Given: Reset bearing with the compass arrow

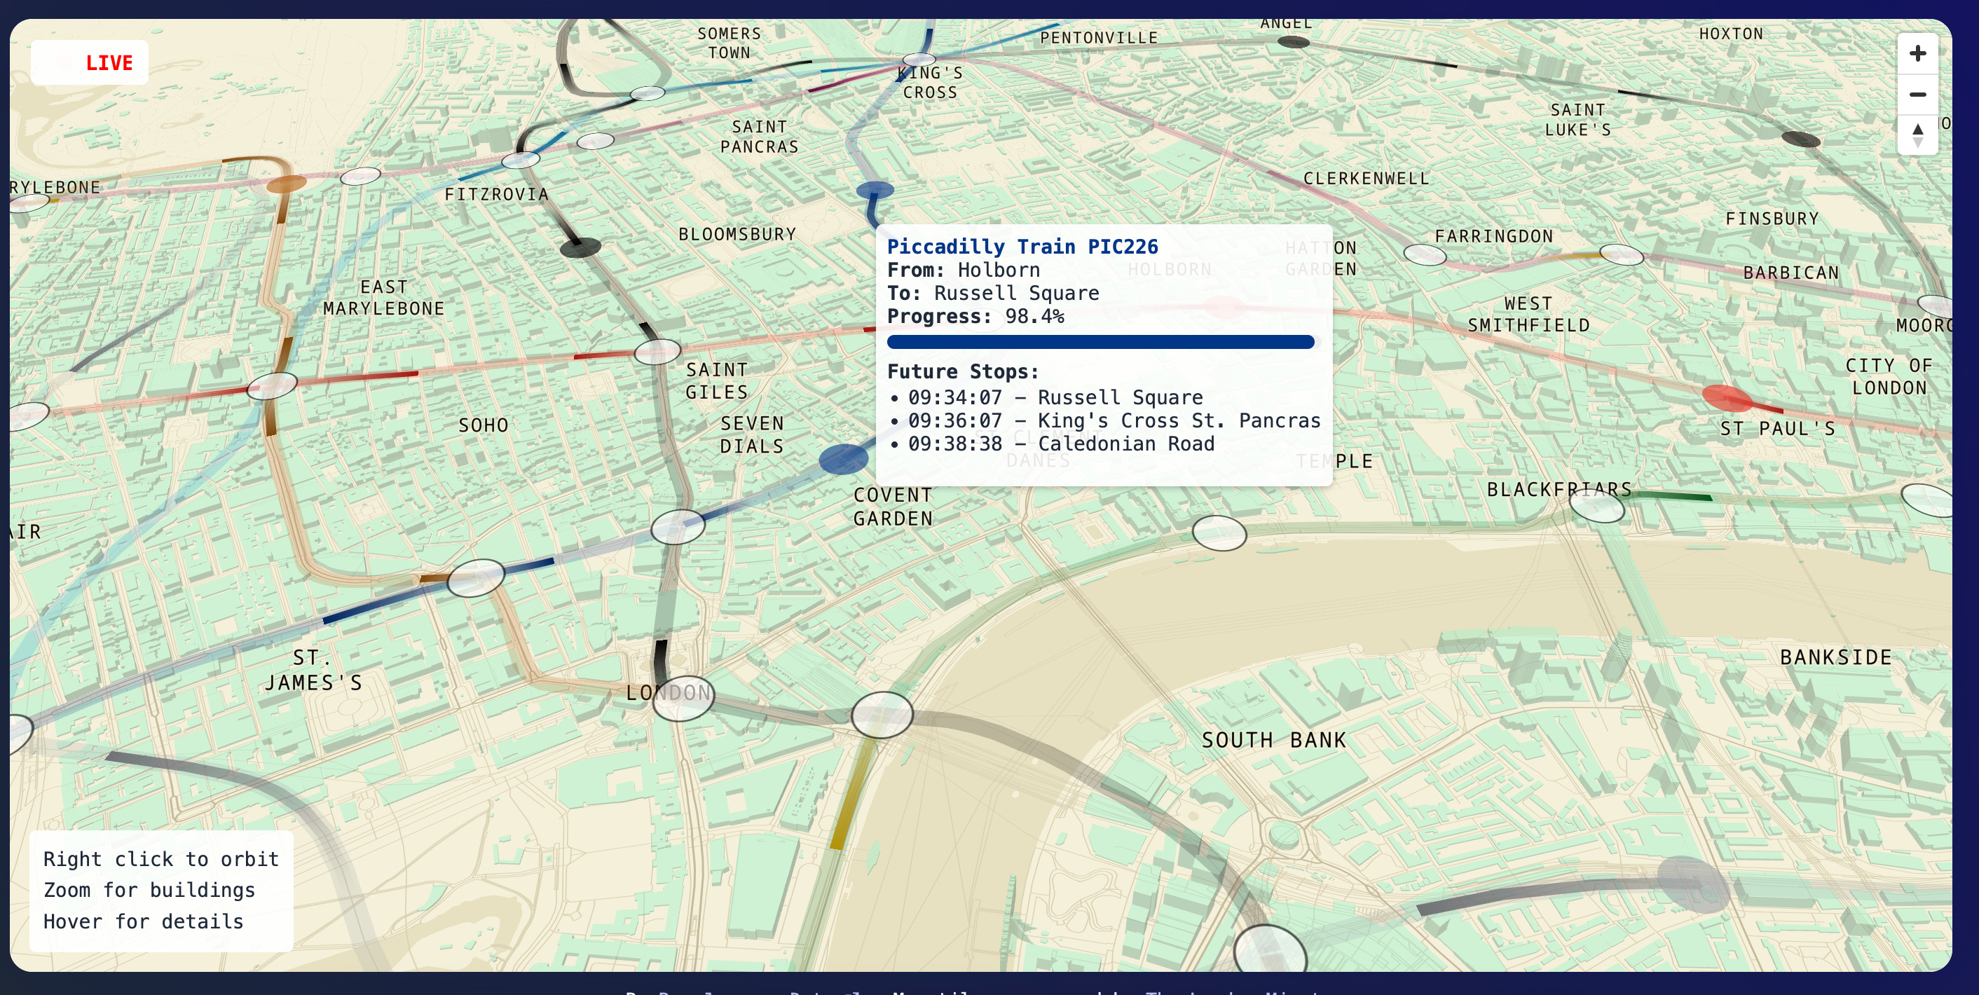Looking at the screenshot, I should 1917,135.
